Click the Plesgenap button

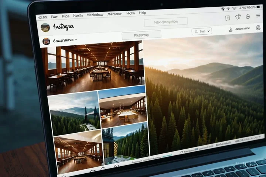click(141, 35)
